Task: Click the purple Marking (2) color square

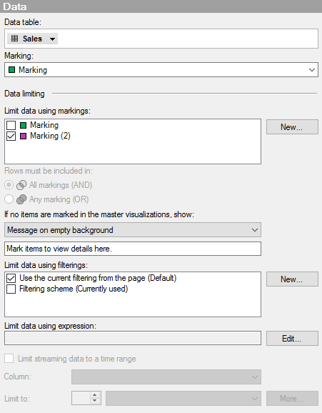Action: tap(23, 136)
